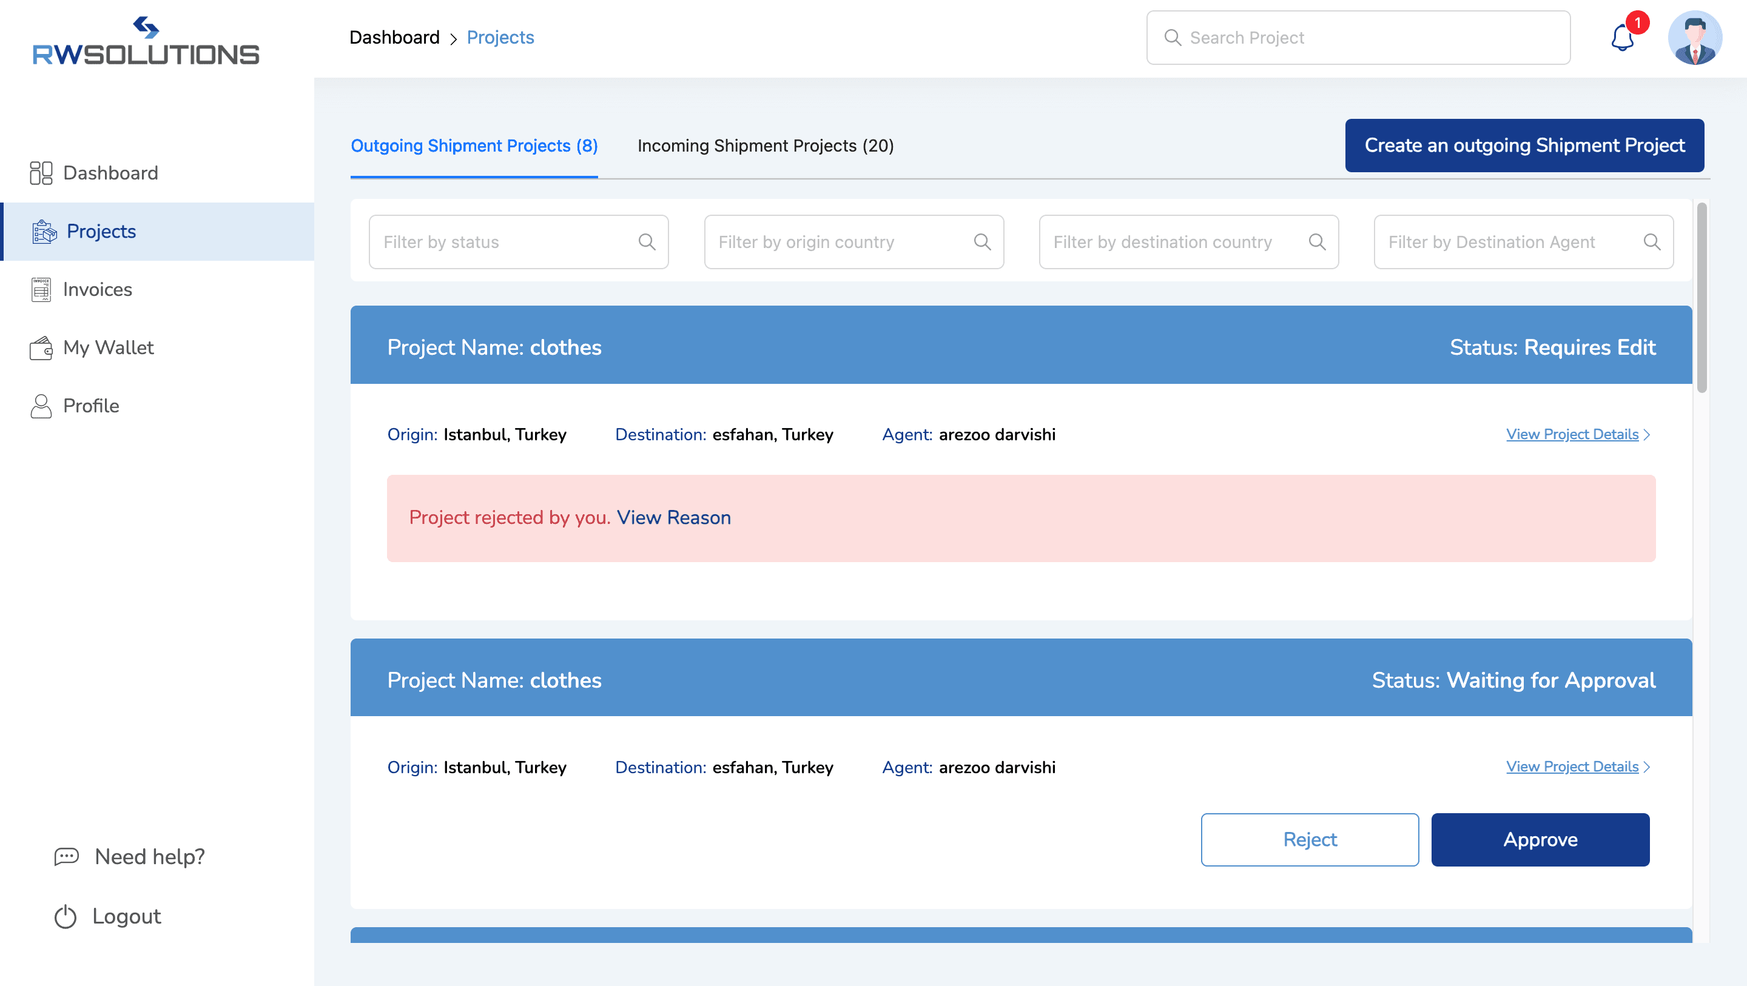Viewport: 1747px width, 986px height.
Task: Open Filter by Destination Agent dropdown
Action: pos(1524,242)
